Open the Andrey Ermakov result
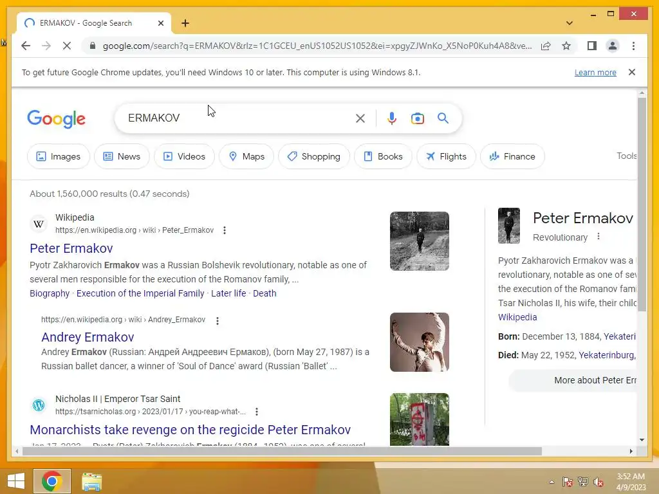 [88, 337]
